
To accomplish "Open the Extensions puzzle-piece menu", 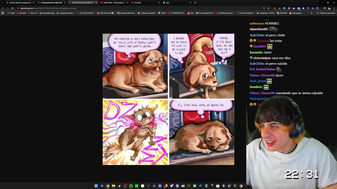I will pos(318,8).
